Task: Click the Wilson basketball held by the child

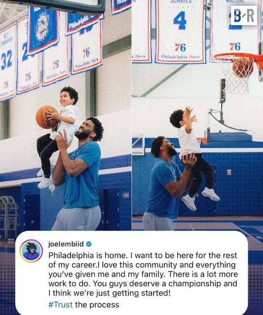Action: click(47, 117)
